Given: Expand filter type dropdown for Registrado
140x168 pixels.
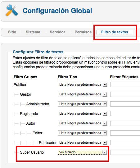Looking at the screenshot, I should [82, 113].
